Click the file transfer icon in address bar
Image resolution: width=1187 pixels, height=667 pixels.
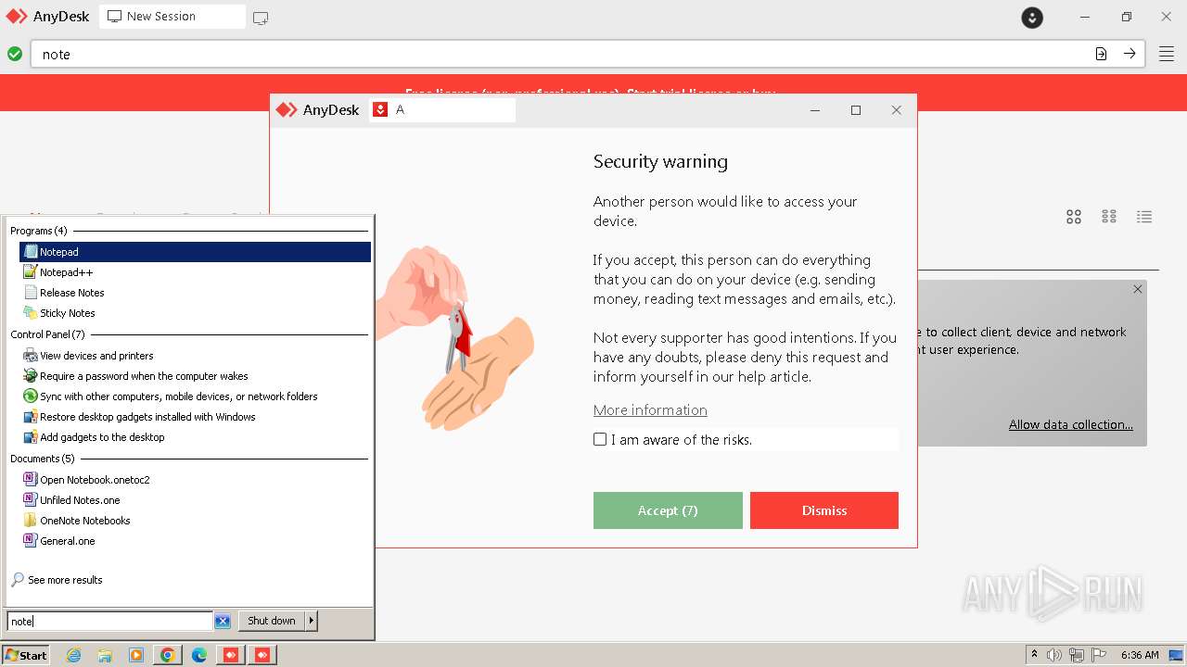coord(1101,54)
